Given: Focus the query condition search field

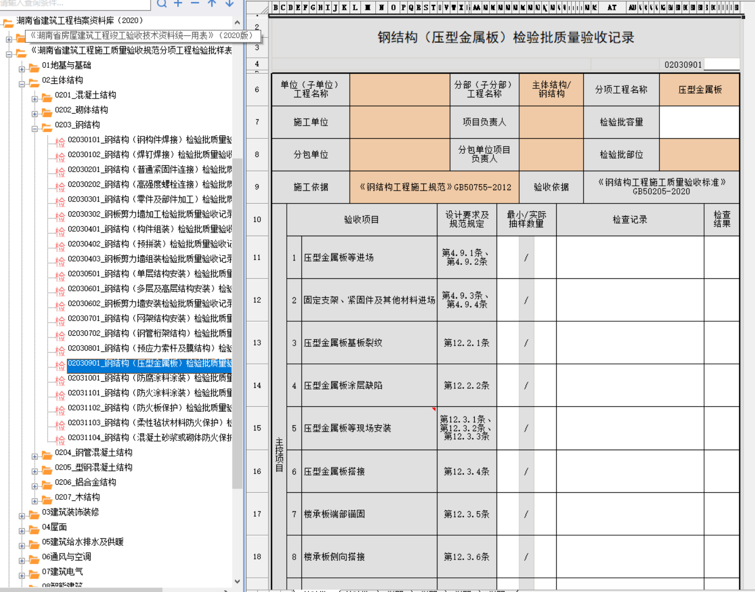Looking at the screenshot, I should [x=75, y=4].
